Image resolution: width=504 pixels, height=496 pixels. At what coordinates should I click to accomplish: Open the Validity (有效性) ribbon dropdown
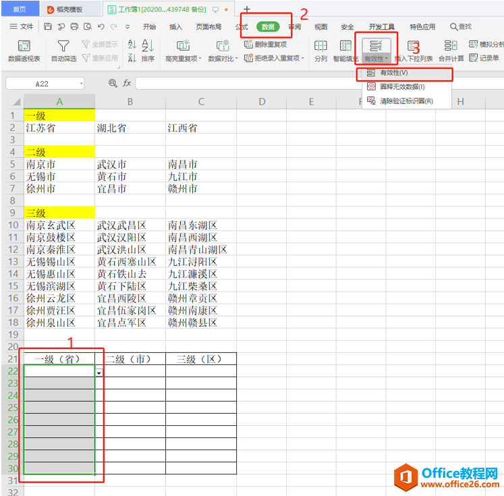[376, 51]
